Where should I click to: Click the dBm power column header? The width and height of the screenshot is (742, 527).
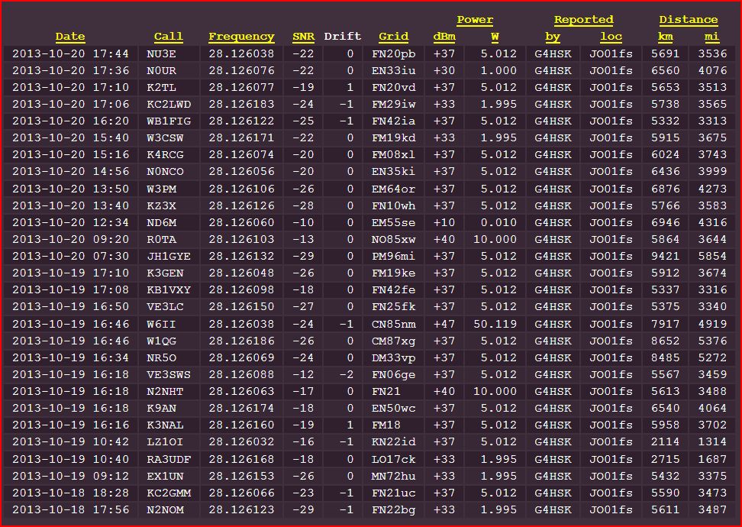pyautogui.click(x=444, y=37)
